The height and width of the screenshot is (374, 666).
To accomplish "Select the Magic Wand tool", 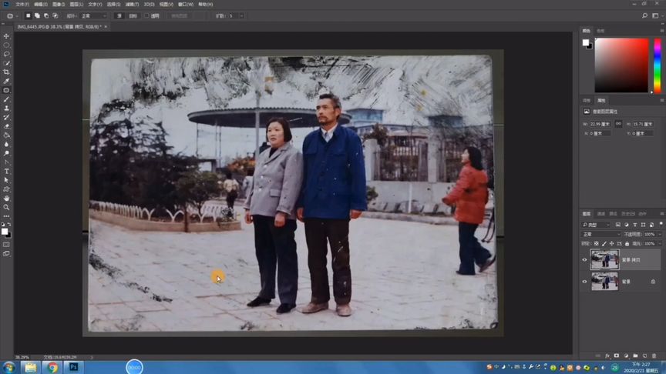I will pyautogui.click(x=6, y=63).
